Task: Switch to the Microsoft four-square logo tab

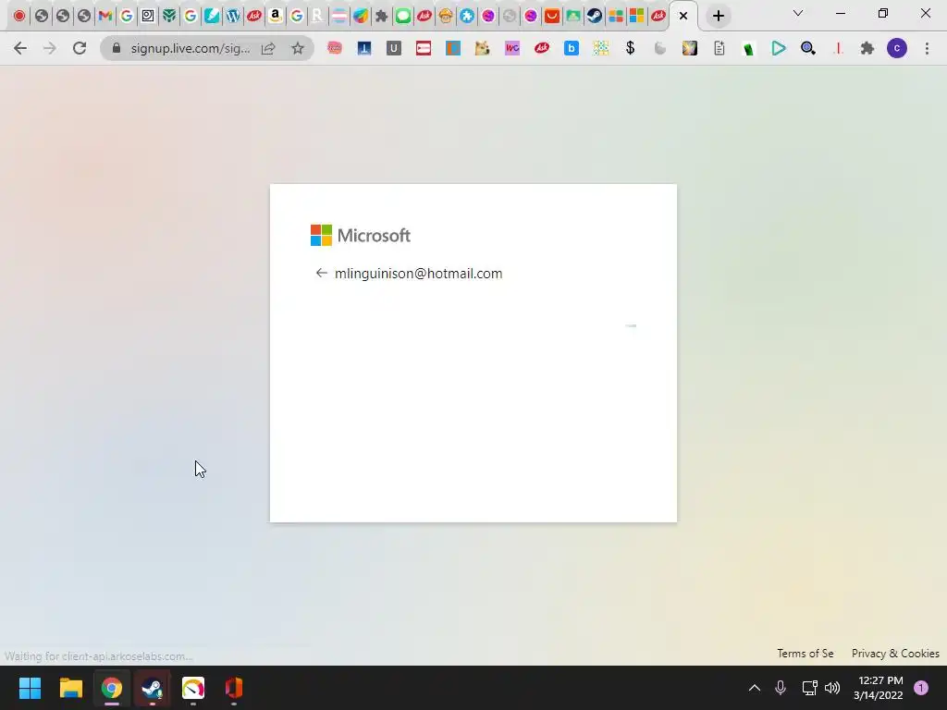Action: point(636,16)
